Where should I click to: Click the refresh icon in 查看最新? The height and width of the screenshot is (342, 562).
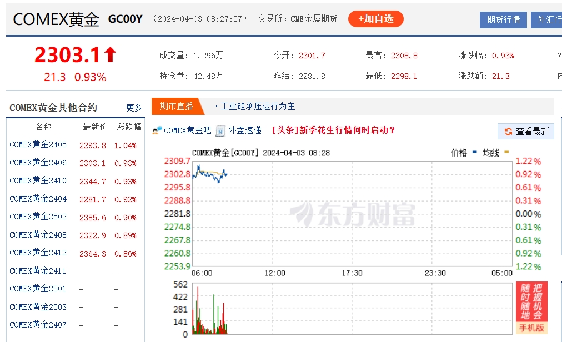(508, 132)
